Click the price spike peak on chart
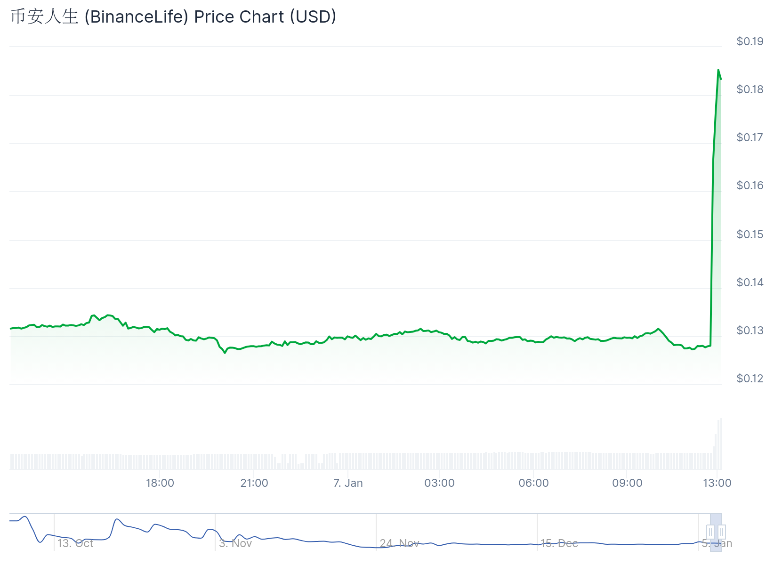Screen dimensions: 774x565 718,70
